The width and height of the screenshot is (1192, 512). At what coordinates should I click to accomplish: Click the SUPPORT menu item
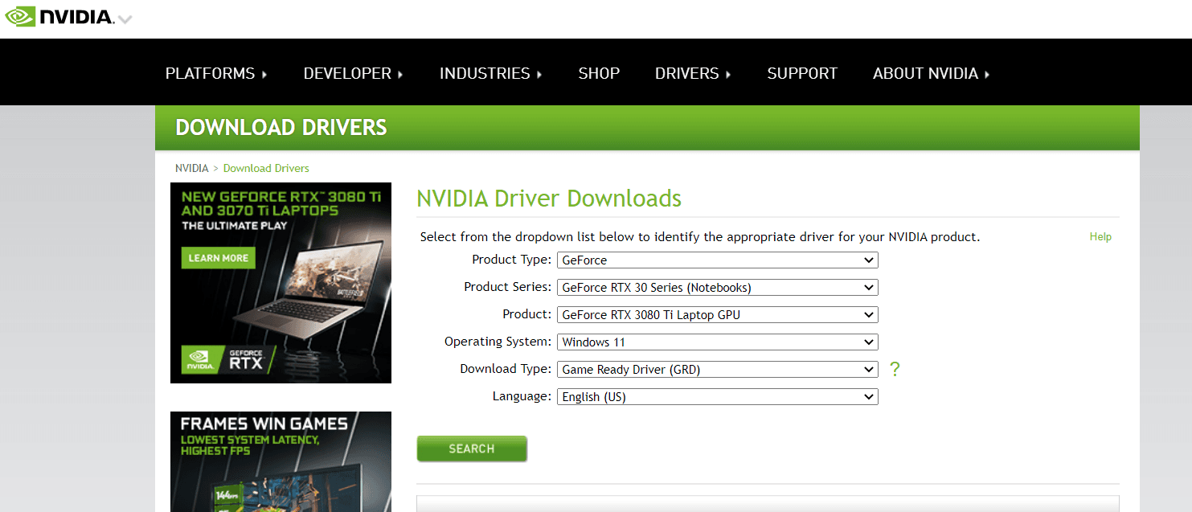[x=802, y=73]
